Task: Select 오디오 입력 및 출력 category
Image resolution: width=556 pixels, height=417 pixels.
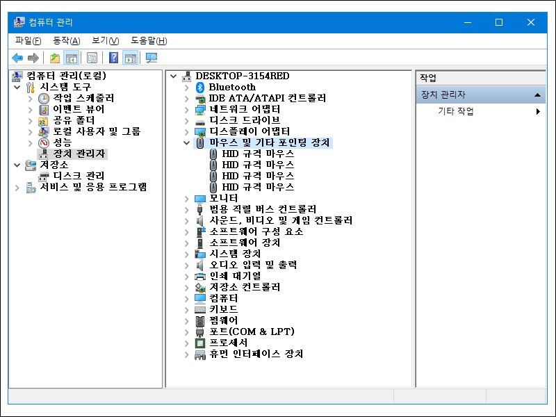Action: [253, 265]
